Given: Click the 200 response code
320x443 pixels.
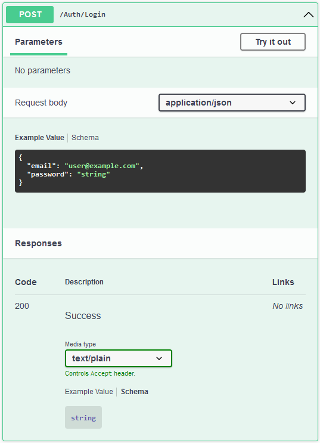Looking at the screenshot, I should 21,306.
